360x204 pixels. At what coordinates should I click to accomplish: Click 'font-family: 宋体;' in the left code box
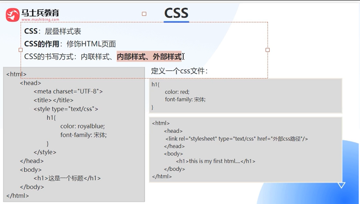(84, 135)
